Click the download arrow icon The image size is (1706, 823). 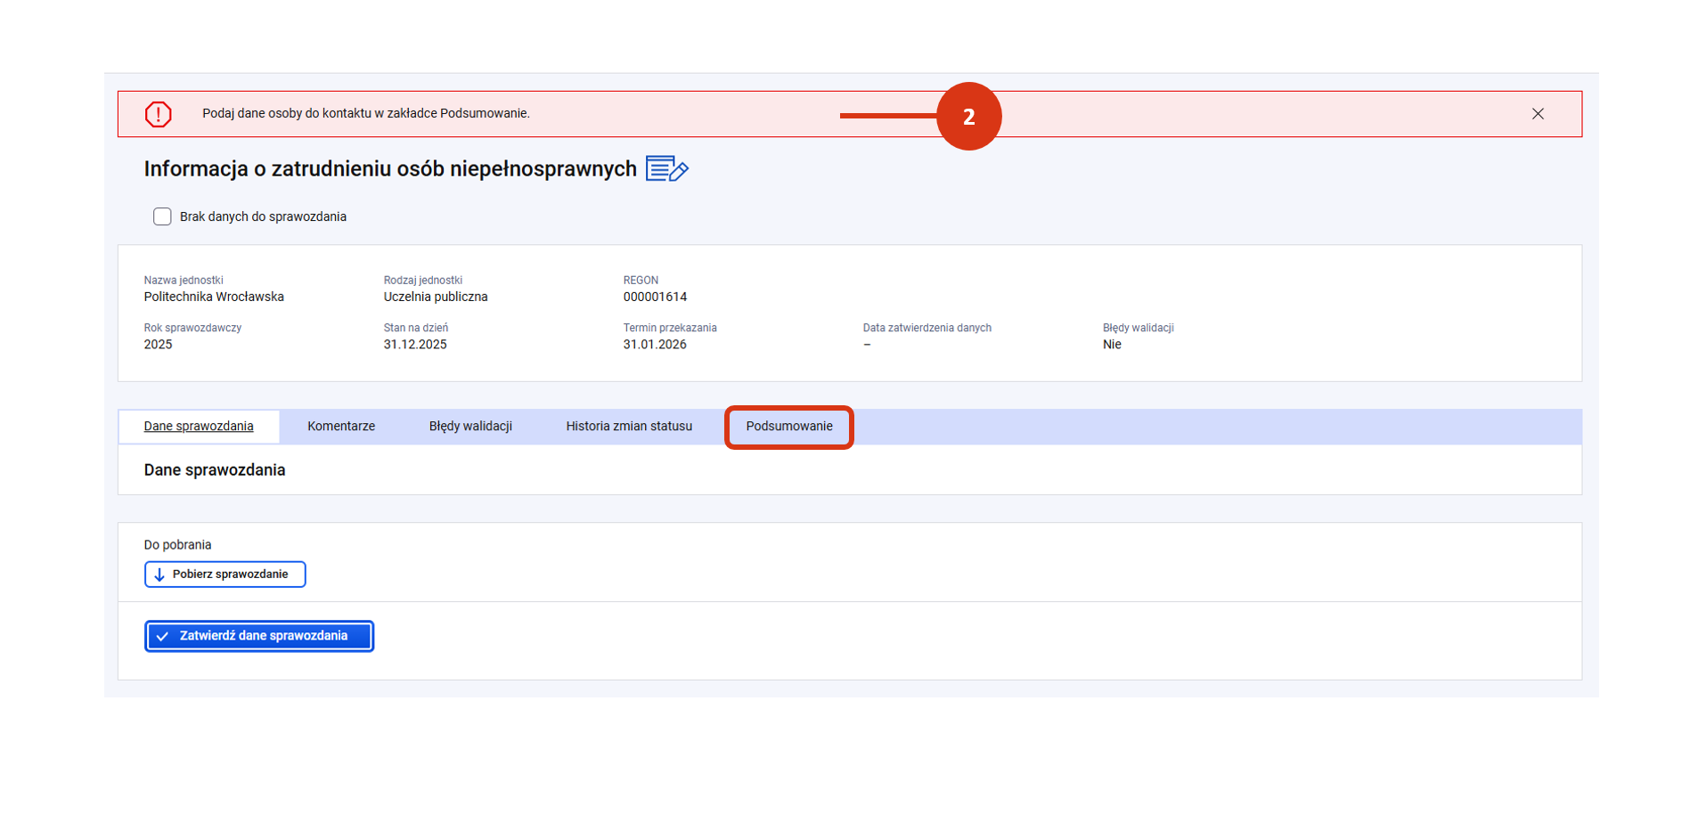click(x=159, y=574)
